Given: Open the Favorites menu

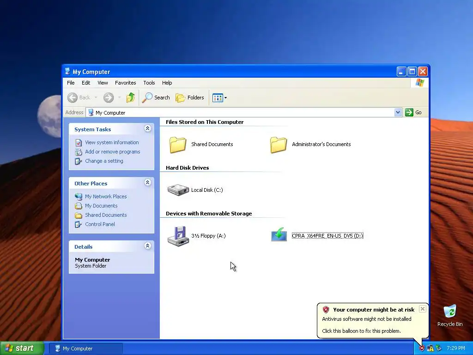Looking at the screenshot, I should point(126,83).
